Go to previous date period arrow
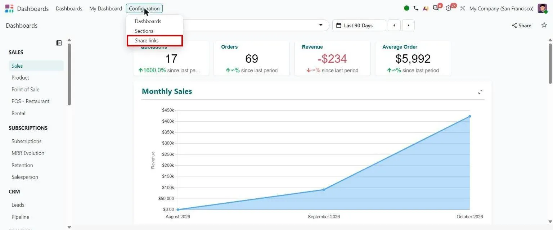The width and height of the screenshot is (553, 230). 394,26
